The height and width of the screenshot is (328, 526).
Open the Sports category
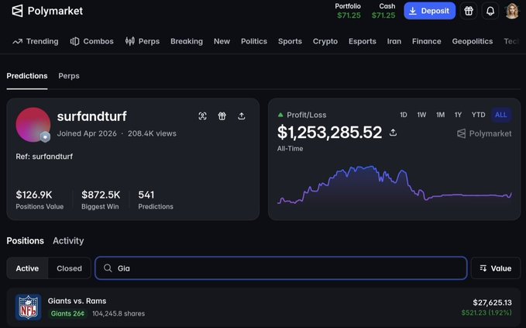click(x=290, y=41)
